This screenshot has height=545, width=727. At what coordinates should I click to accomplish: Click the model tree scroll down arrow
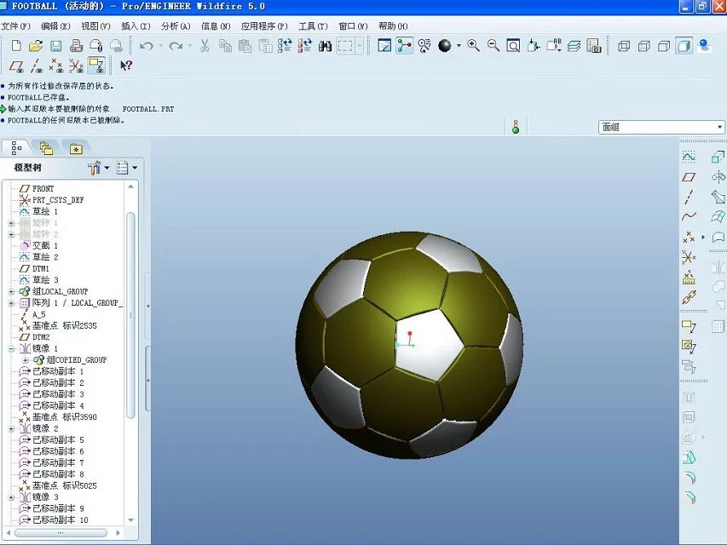click(130, 520)
